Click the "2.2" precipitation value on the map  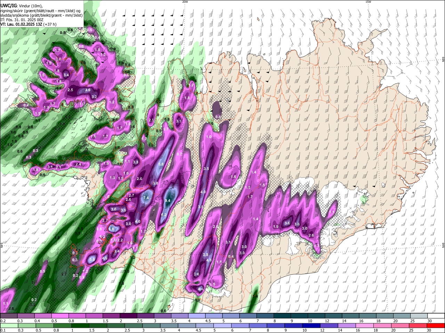pos(120,240)
